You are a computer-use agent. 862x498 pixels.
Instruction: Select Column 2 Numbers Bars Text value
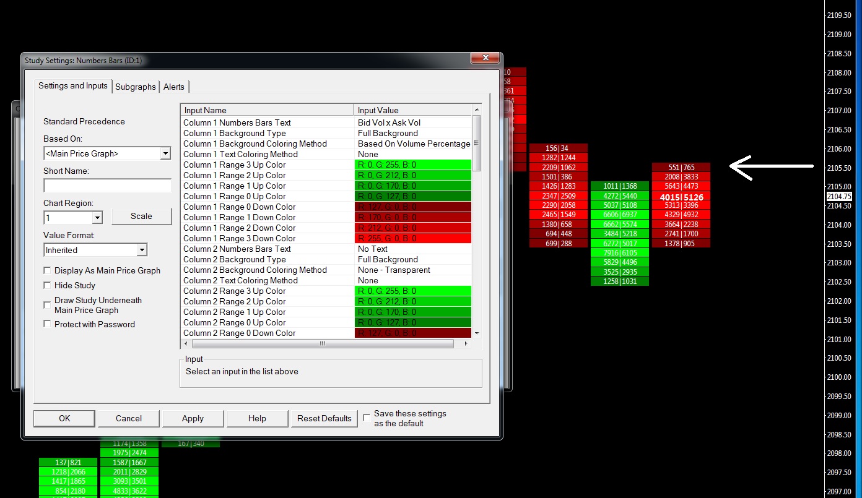pyautogui.click(x=413, y=249)
